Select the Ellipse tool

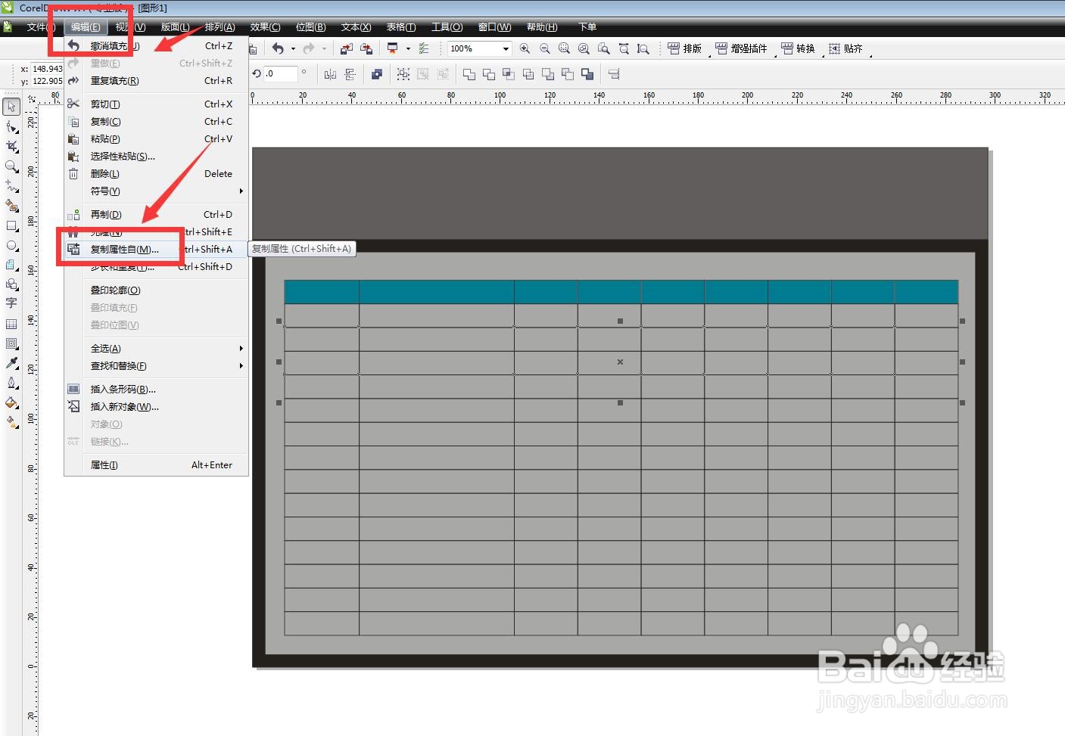pos(11,245)
